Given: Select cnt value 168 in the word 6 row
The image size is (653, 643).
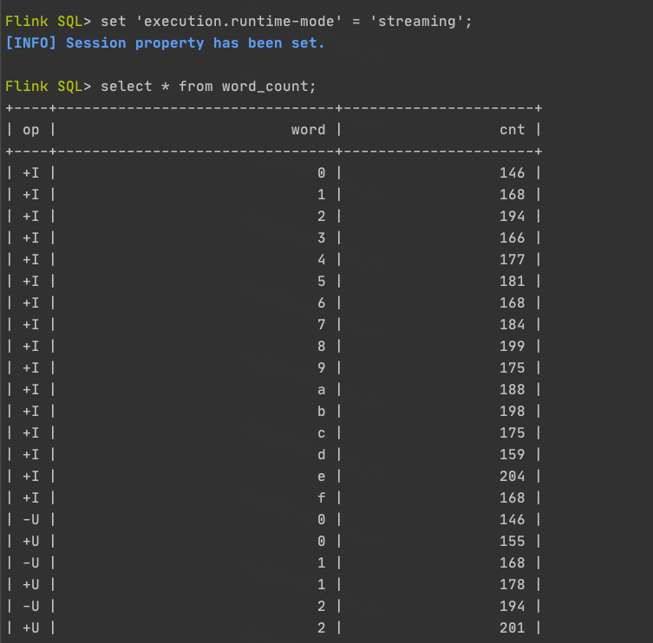Looking at the screenshot, I should (512, 302).
